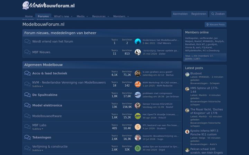Open the Tekeningen forum link
The height and width of the screenshot is (155, 249).
(41, 137)
